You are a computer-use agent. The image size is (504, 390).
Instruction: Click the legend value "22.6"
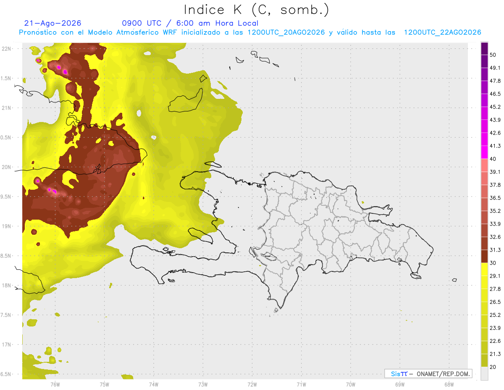click(x=495, y=341)
